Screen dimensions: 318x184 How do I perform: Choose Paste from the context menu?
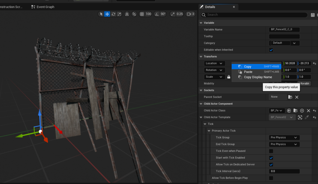pos(248,72)
